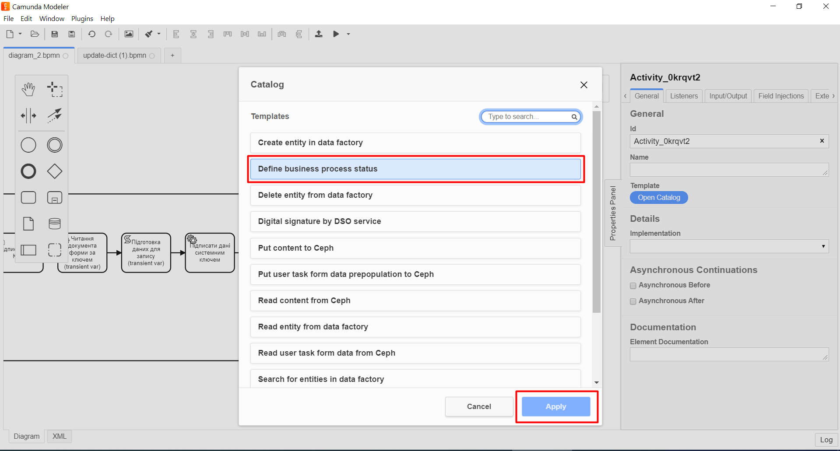Select group shape in palette
Image resolution: width=840 pixels, height=451 pixels.
pyautogui.click(x=55, y=250)
